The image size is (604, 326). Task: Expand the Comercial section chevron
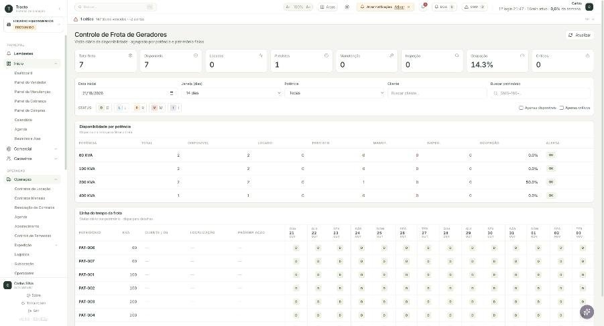point(56,149)
